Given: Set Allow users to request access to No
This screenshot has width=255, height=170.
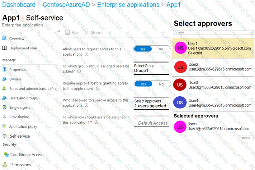Looking at the screenshot, I should click(x=161, y=49).
